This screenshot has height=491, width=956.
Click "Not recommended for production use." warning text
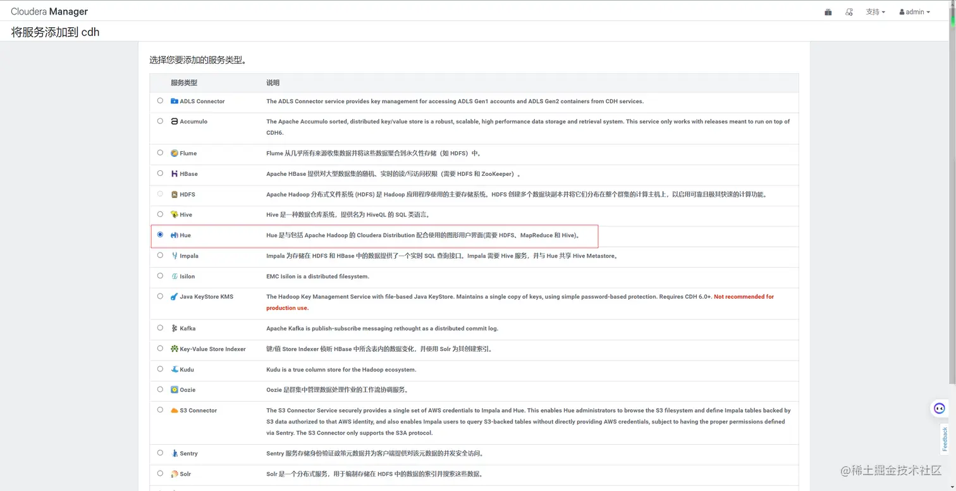coord(520,302)
